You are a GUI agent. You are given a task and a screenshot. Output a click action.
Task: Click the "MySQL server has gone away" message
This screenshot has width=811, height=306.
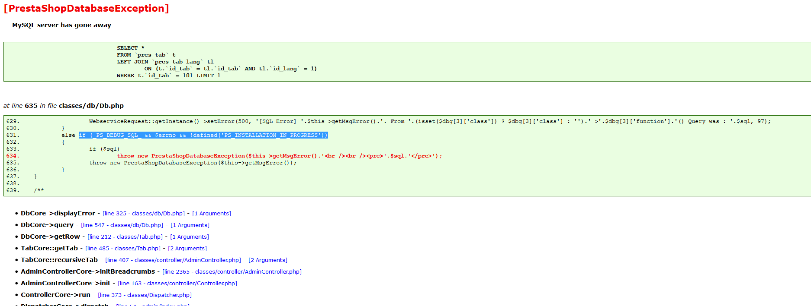[x=61, y=25]
